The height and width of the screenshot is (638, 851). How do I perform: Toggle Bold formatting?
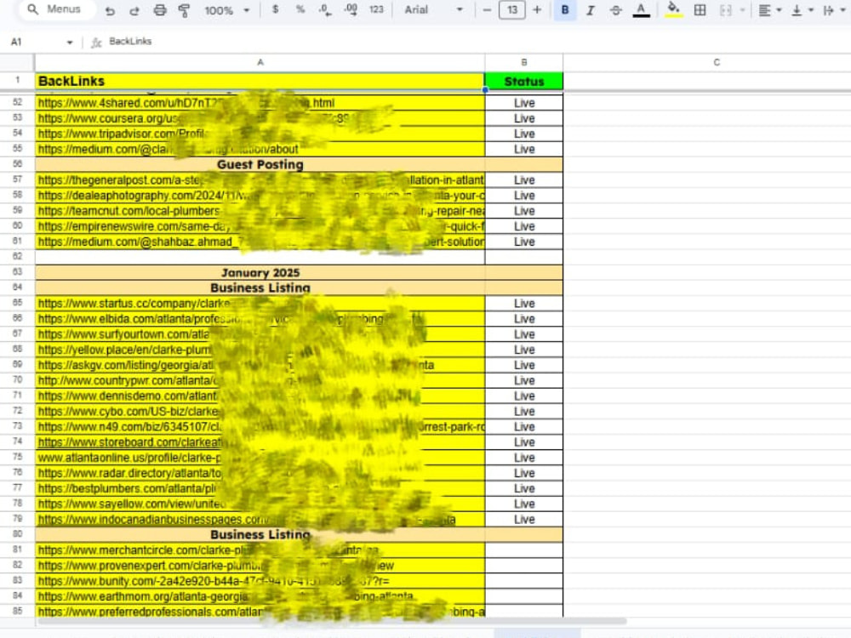point(565,9)
